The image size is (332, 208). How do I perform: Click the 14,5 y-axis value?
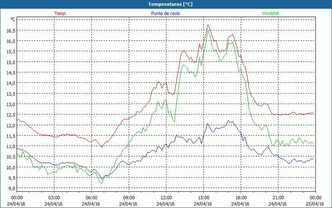pos(11,72)
